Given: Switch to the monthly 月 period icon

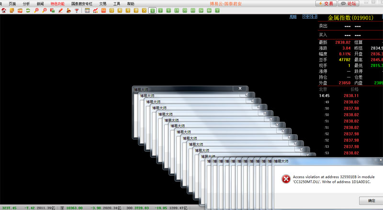Looking at the screenshot, I should click(128, 11).
